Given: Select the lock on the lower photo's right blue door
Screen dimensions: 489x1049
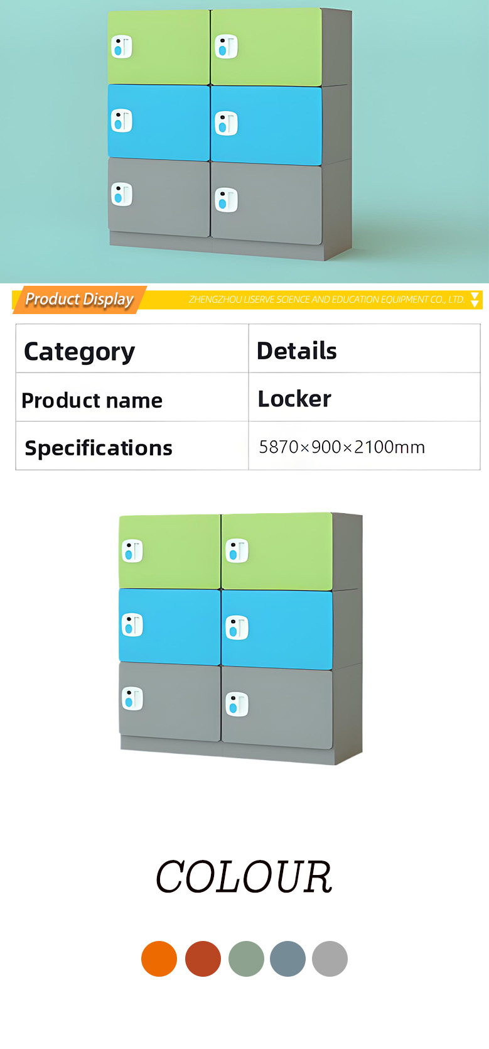Looking at the screenshot, I should pos(237,628).
